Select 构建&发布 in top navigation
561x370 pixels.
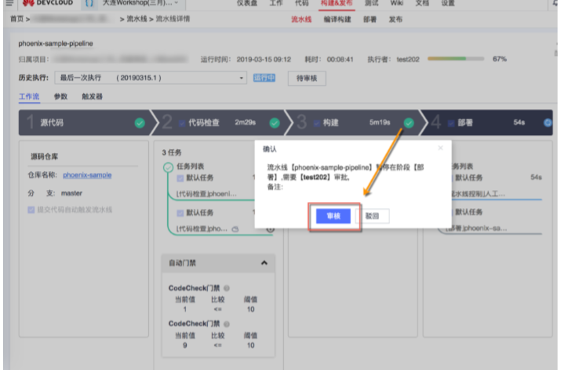point(337,3)
